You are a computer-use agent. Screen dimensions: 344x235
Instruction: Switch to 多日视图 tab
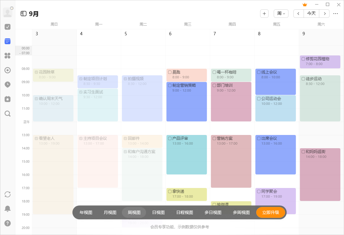(213, 212)
